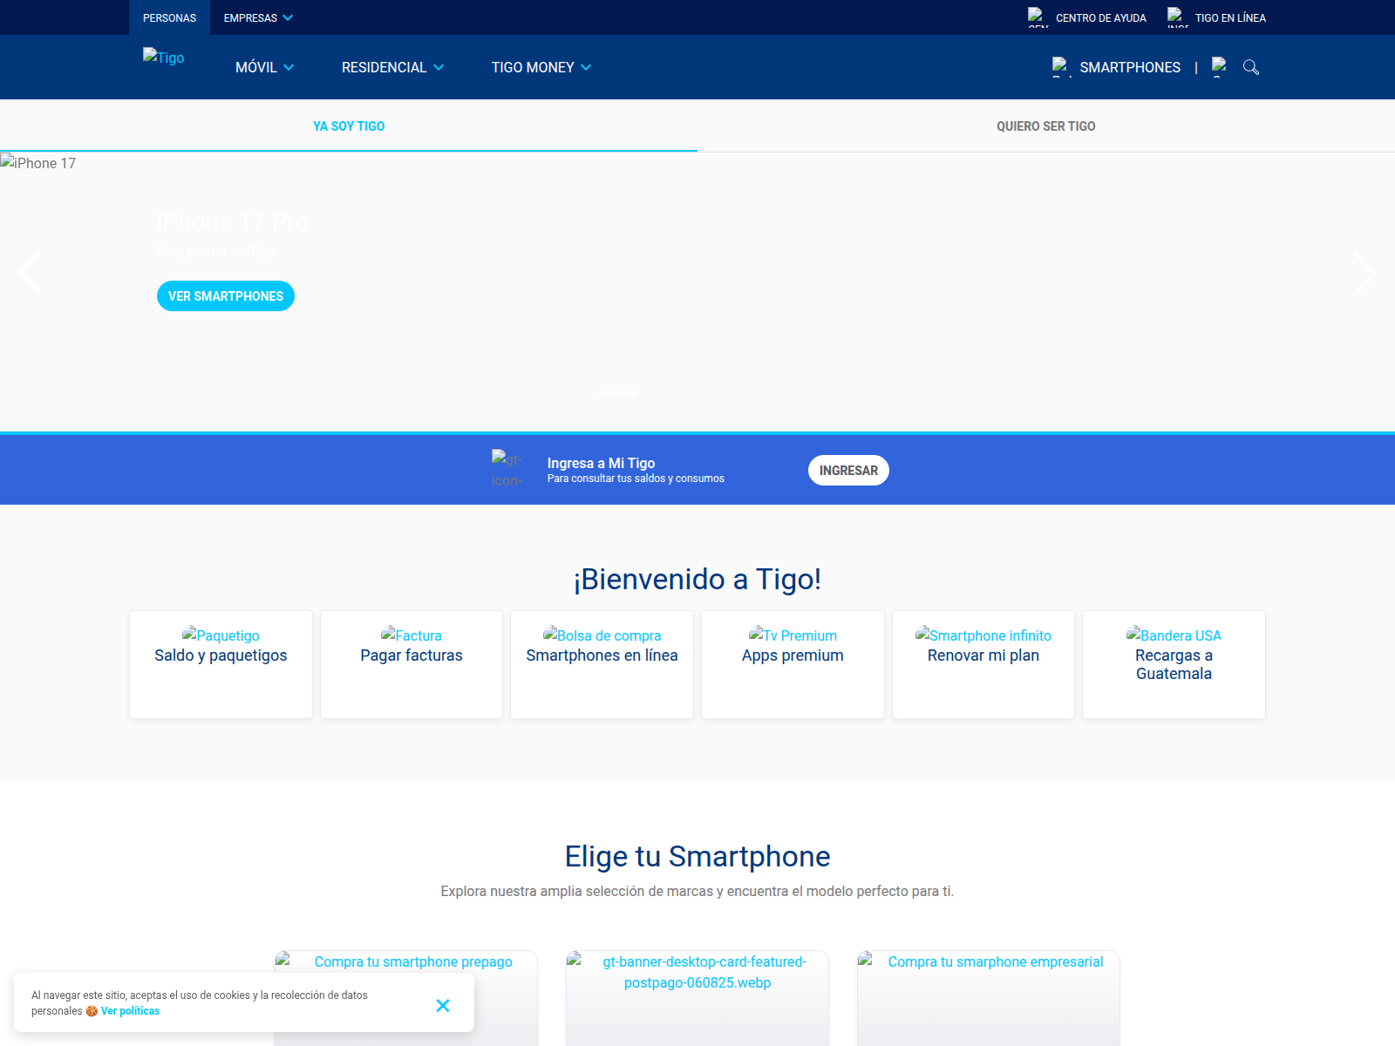Click the Centro de Ayuda icon
This screenshot has height=1046, width=1395.
[1038, 17]
